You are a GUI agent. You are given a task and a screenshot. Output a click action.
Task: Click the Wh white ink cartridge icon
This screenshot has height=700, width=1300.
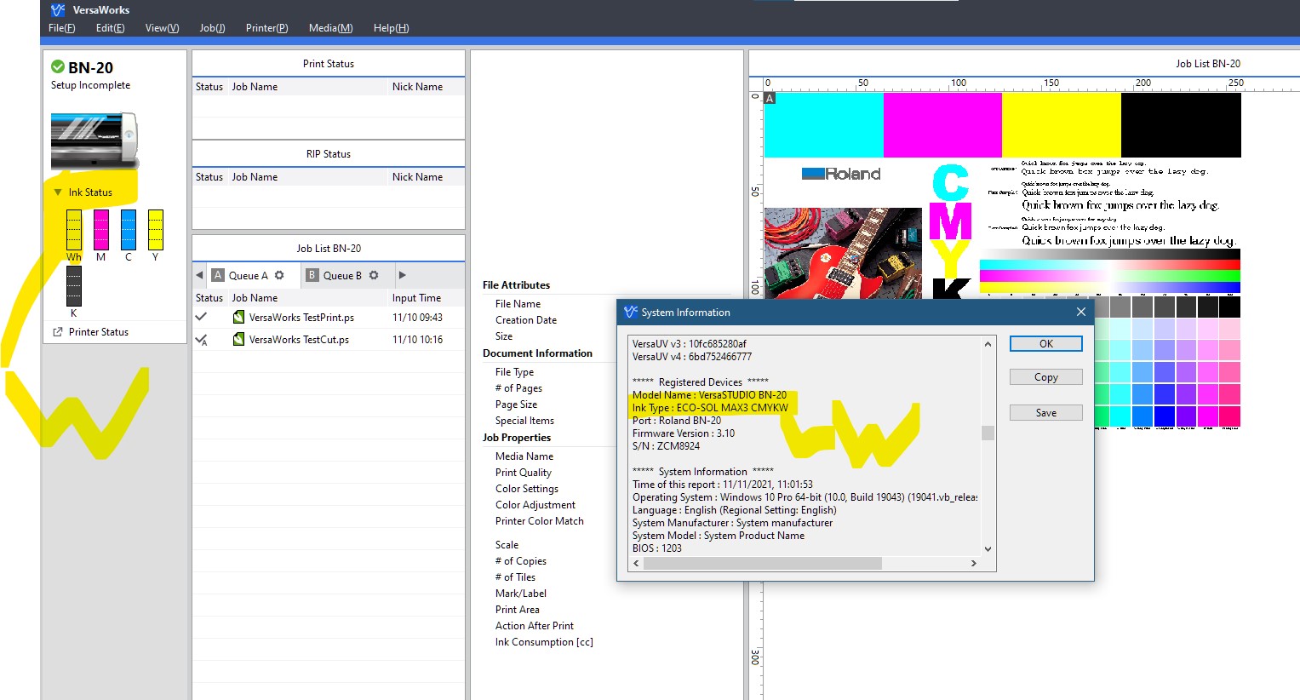74,230
